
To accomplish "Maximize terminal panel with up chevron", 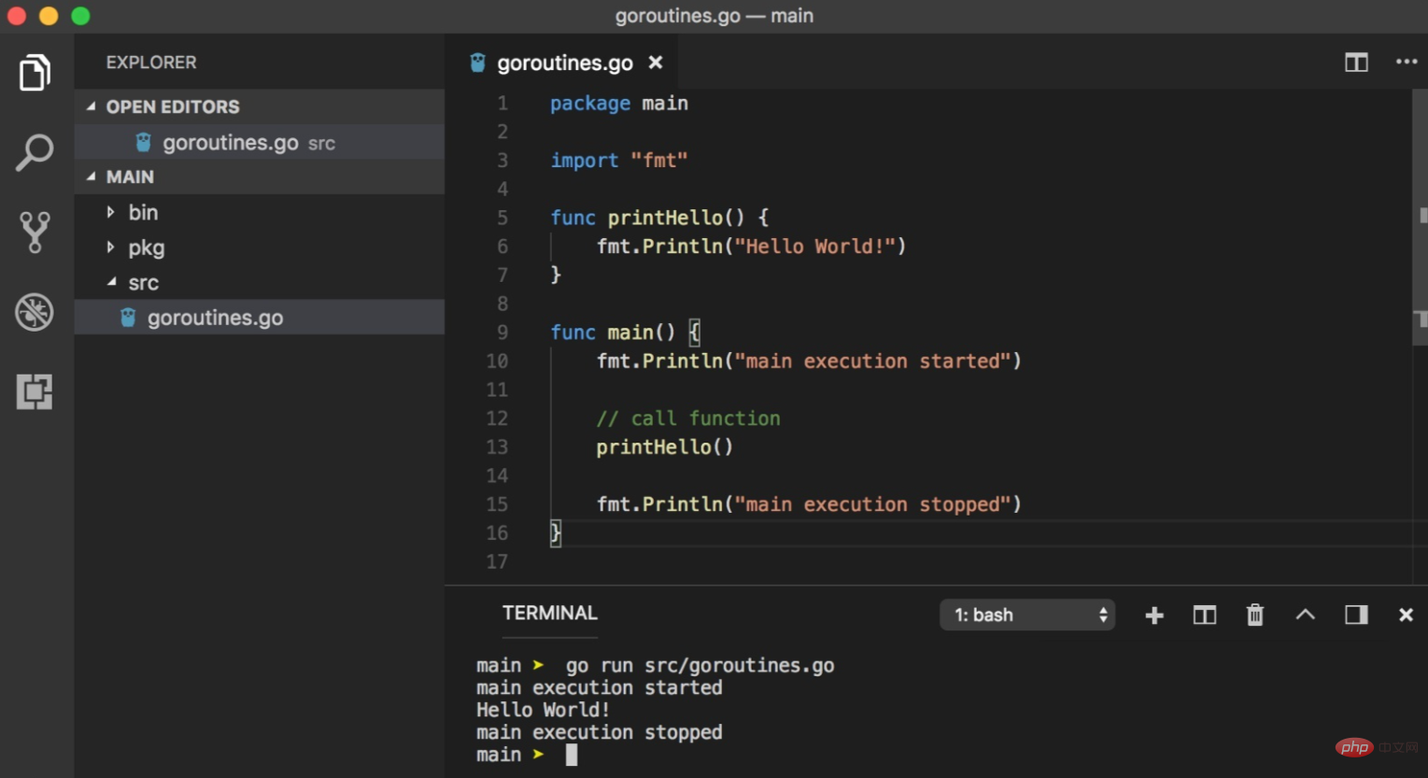I will [1305, 615].
